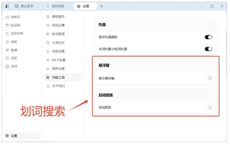Click the 显示悬浮窗 label text

107,78
